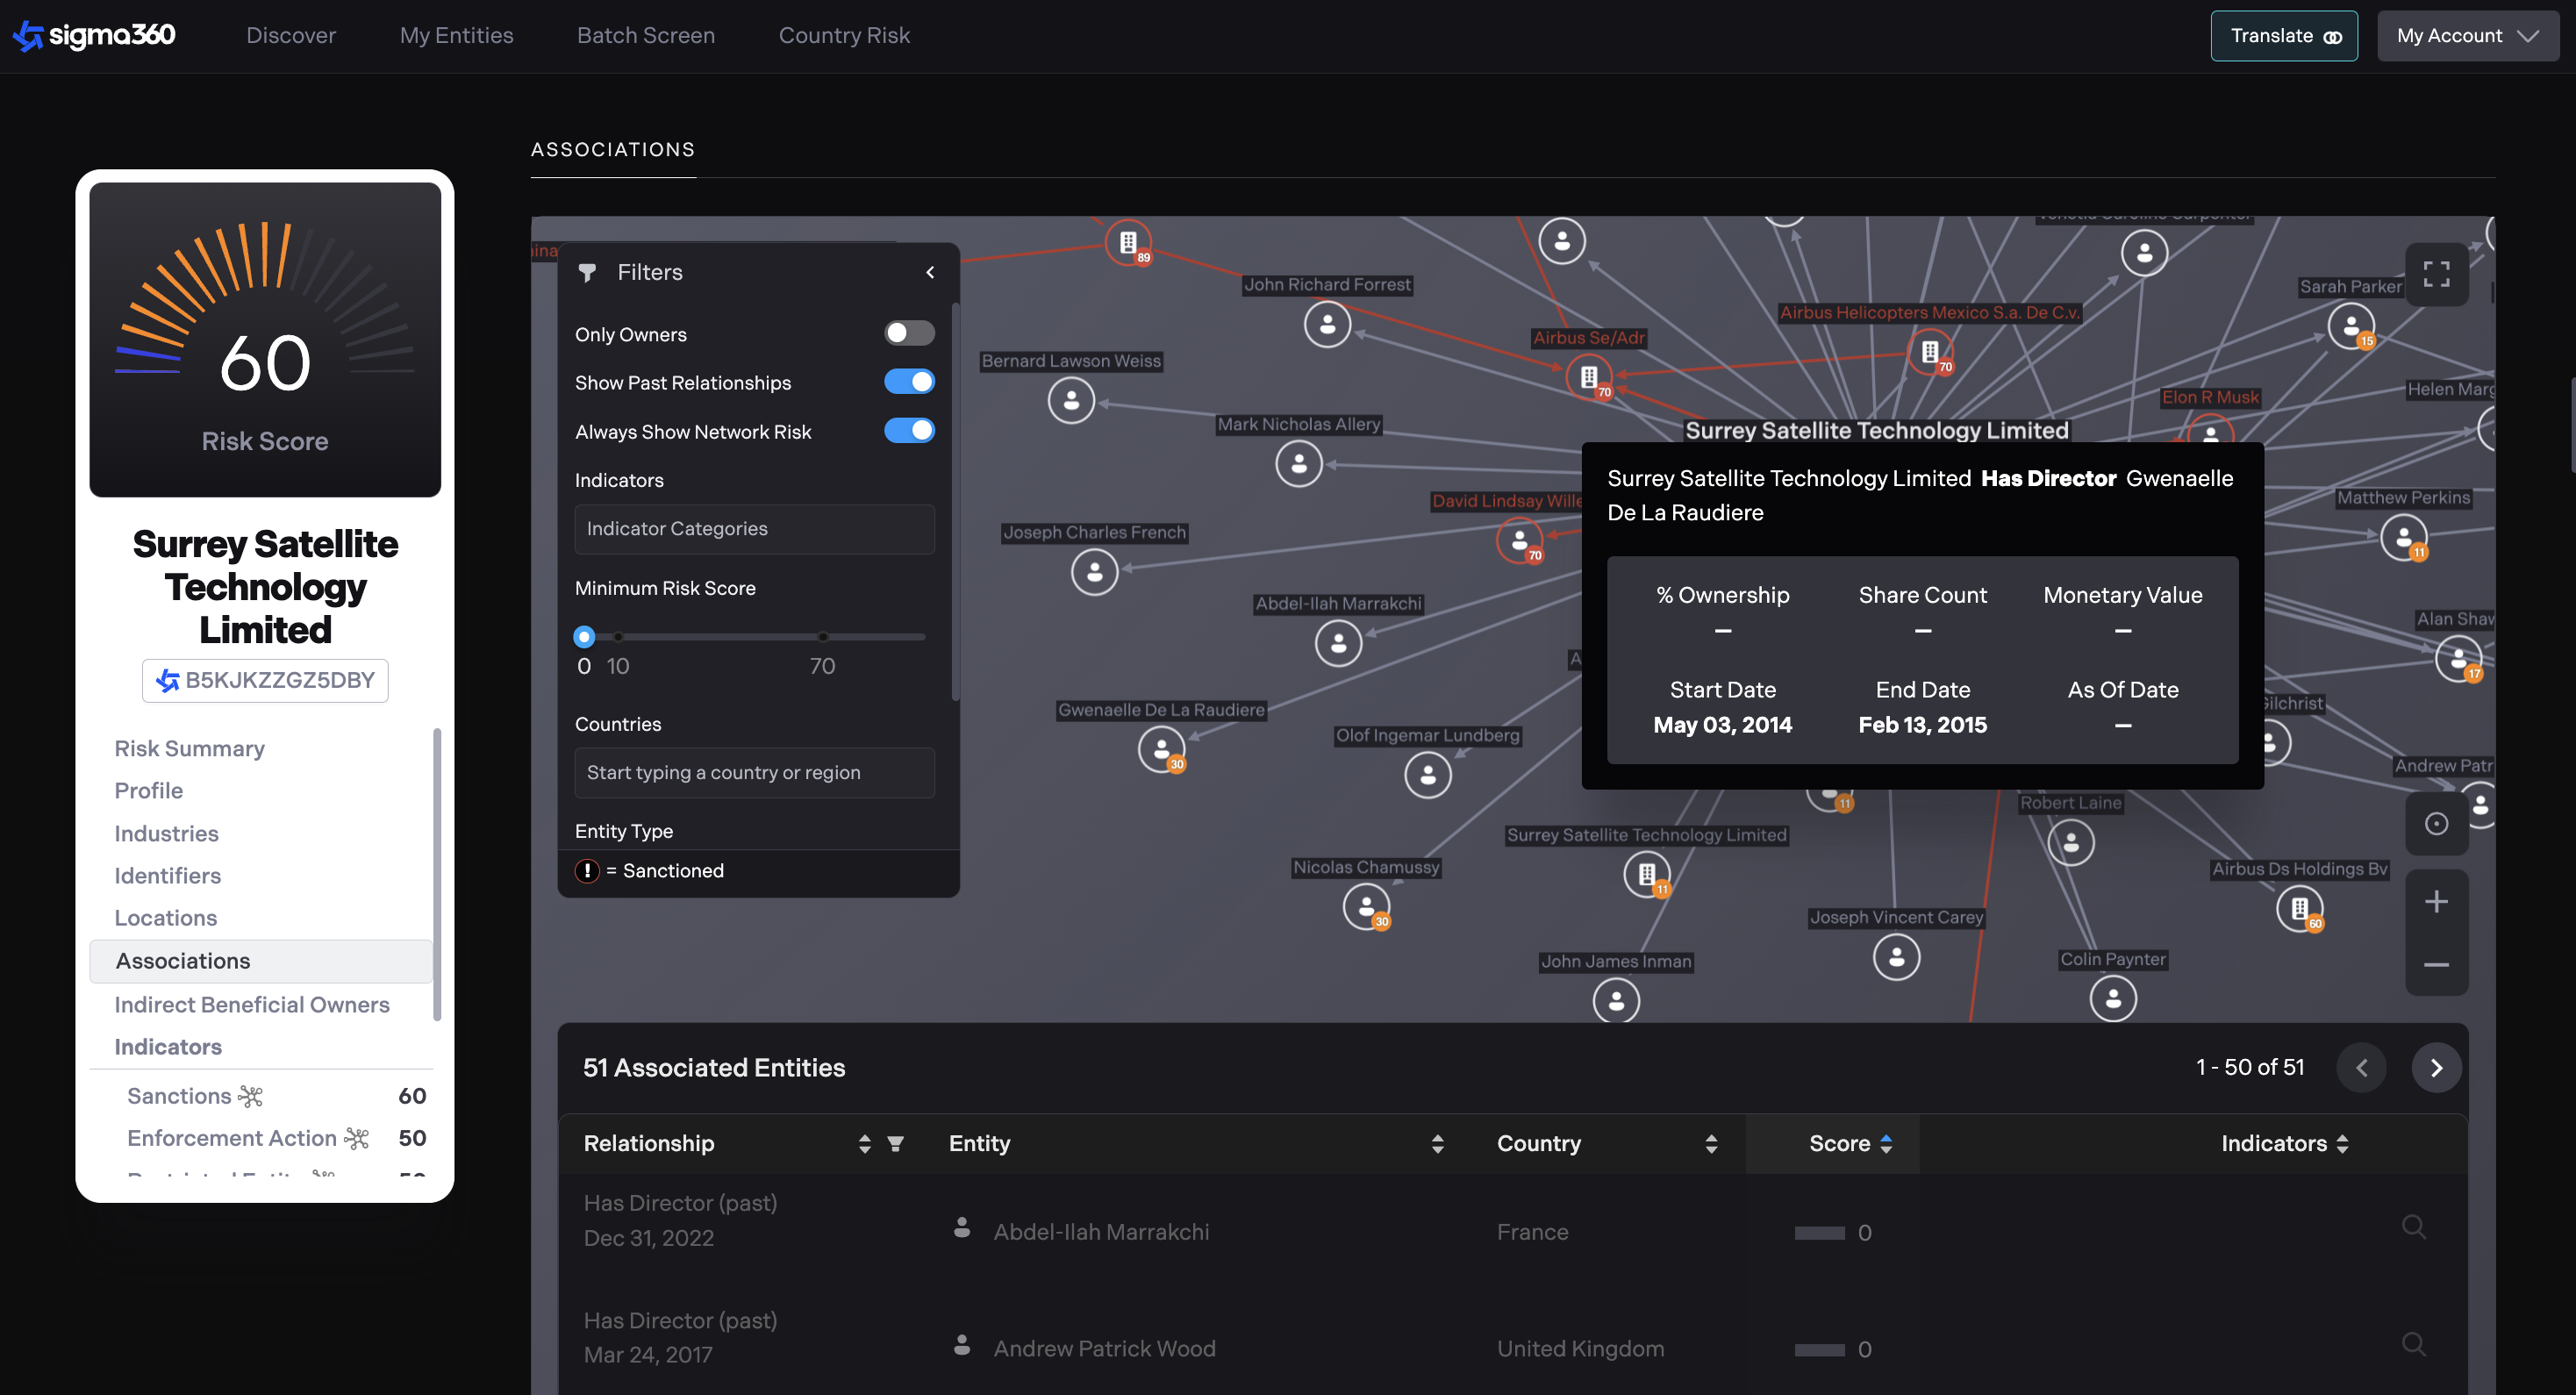Open Indicator Categories dropdown
The width and height of the screenshot is (2576, 1395).
point(754,529)
